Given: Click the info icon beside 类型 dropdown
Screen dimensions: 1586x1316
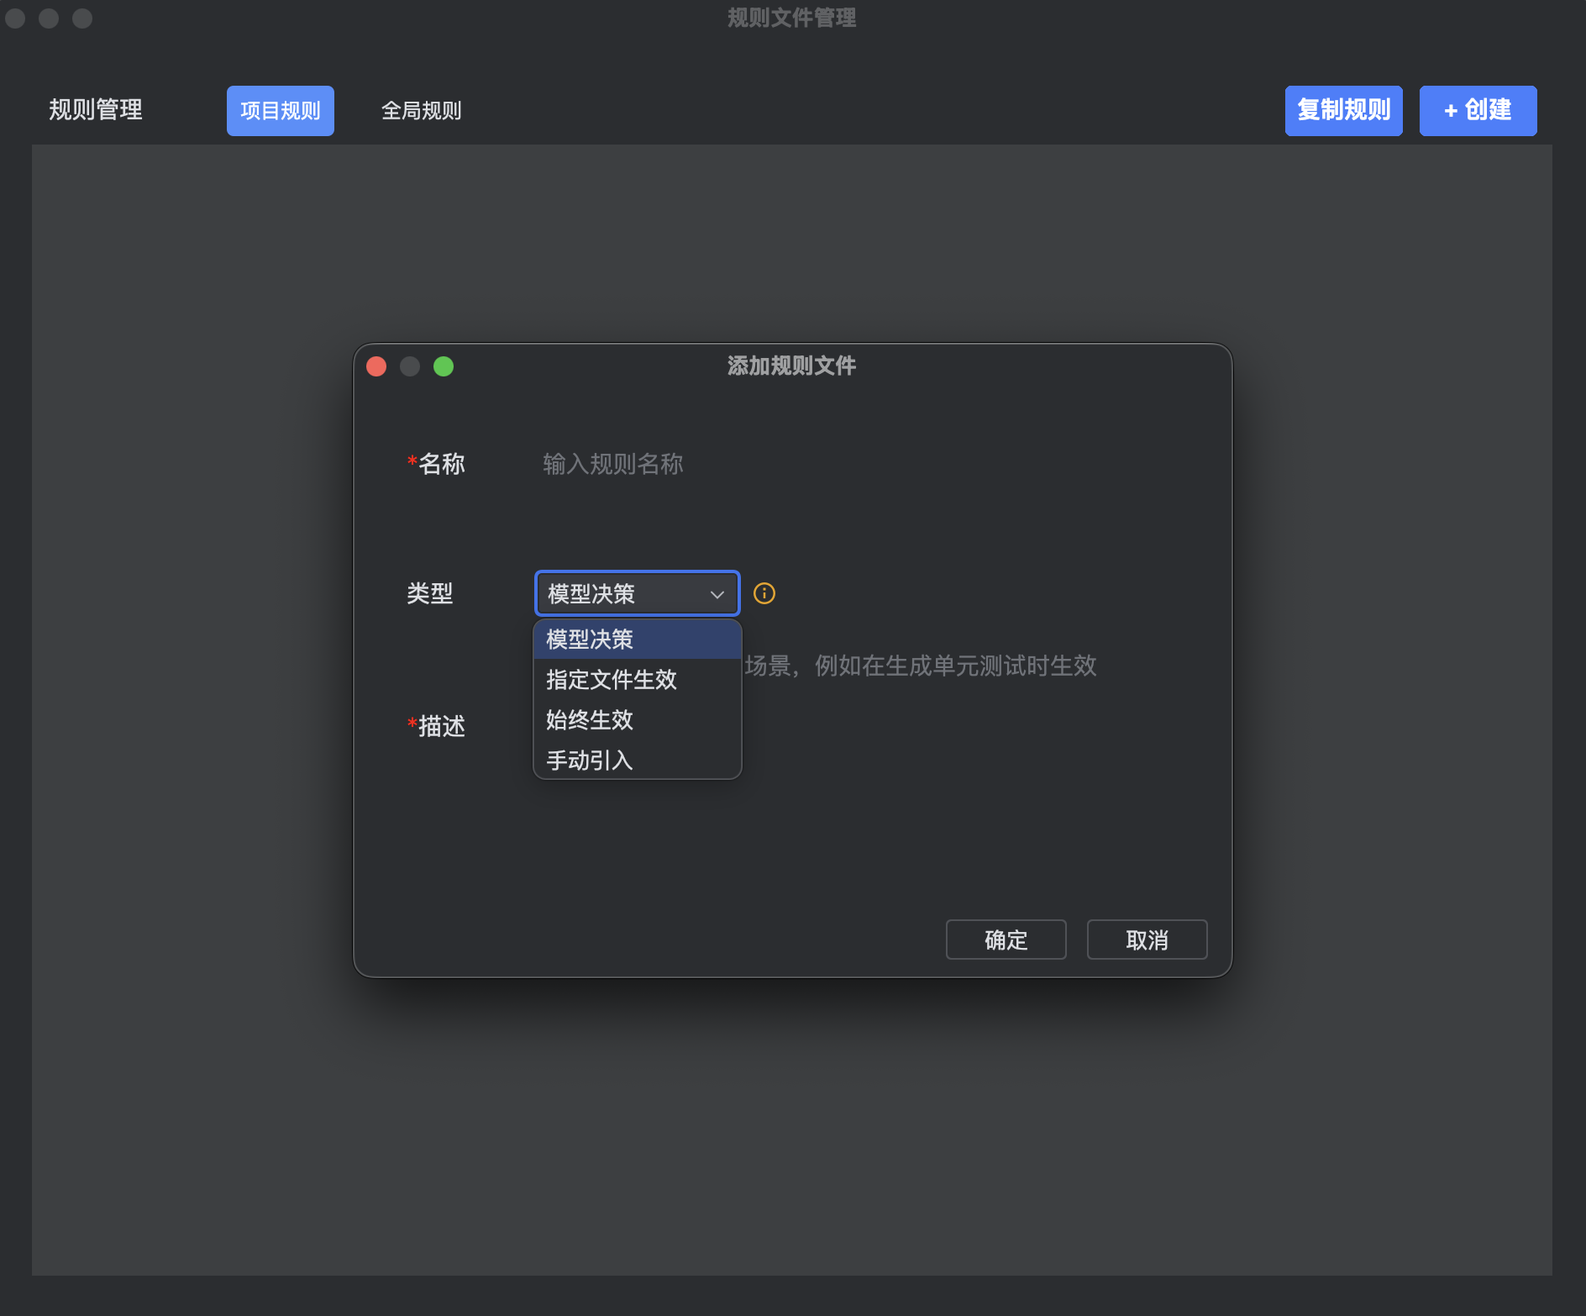Looking at the screenshot, I should [x=764, y=593].
